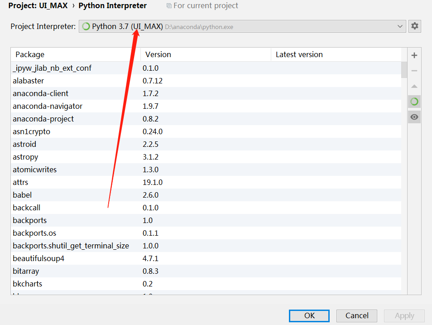
Task: Select the beautifulsoup4 package
Action: coord(206,258)
